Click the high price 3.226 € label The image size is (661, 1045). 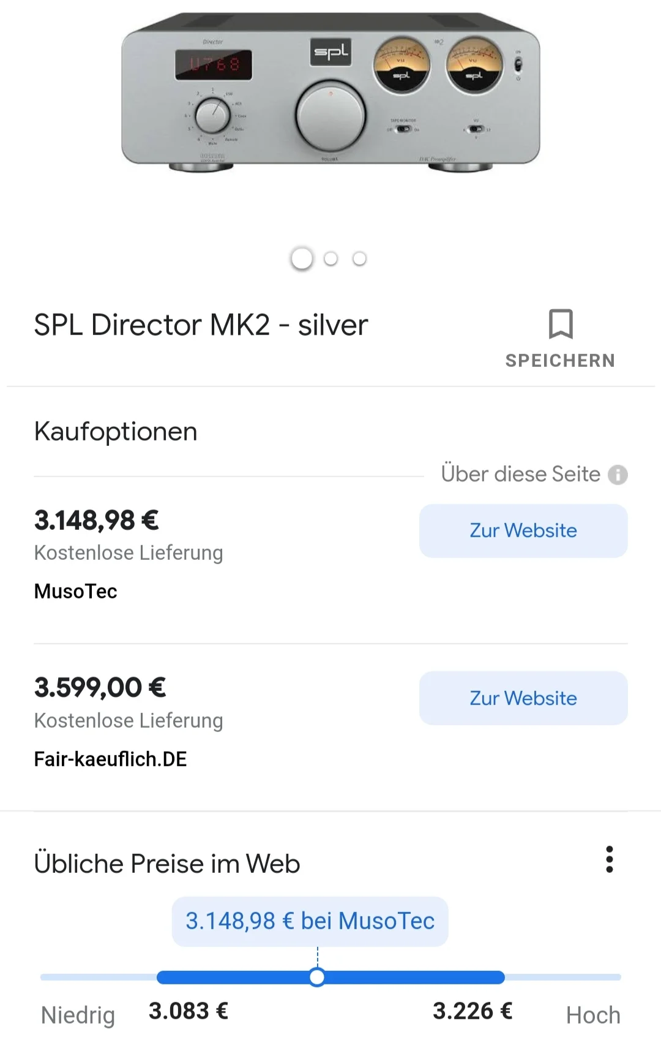coord(472,1011)
